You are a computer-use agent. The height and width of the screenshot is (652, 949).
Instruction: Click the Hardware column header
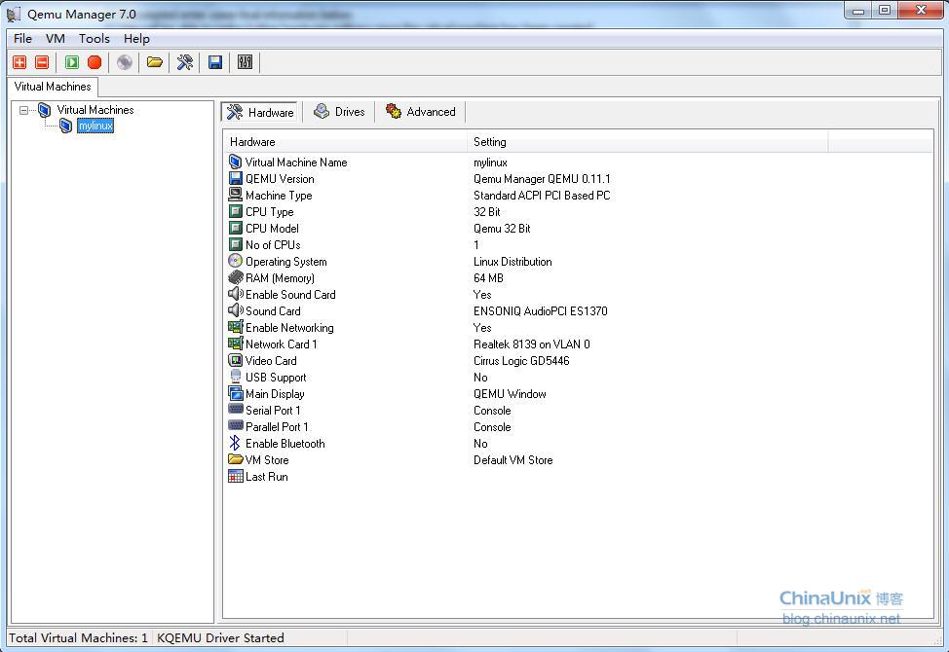click(345, 142)
